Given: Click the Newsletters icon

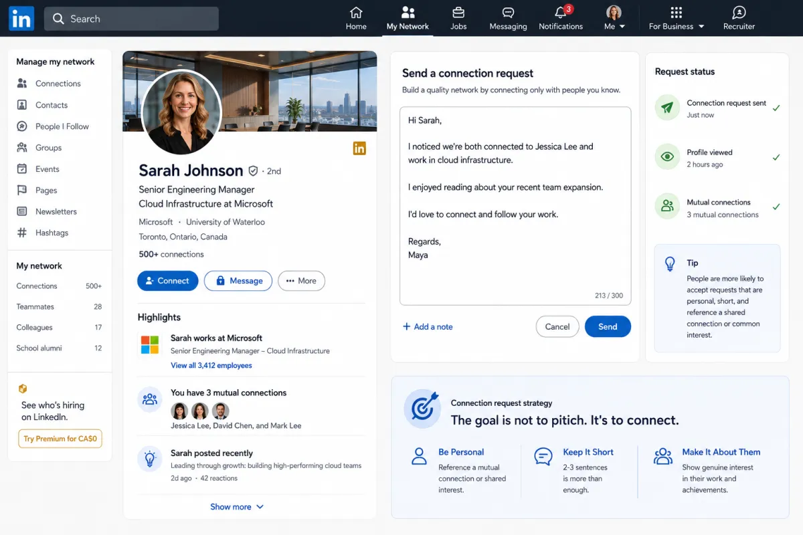Looking at the screenshot, I should pos(22,211).
